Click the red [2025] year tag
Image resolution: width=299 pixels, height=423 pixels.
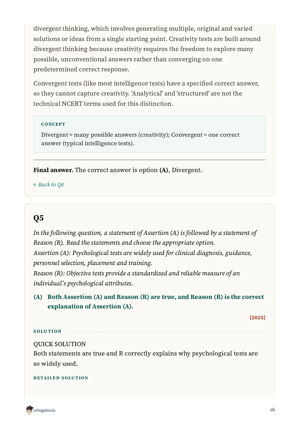pyautogui.click(x=258, y=318)
